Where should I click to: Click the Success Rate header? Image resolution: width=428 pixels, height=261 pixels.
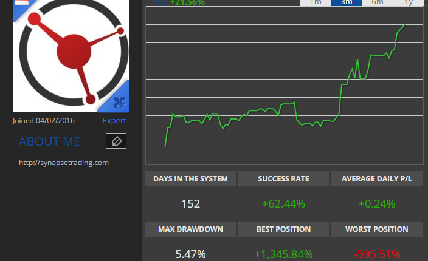(x=283, y=178)
